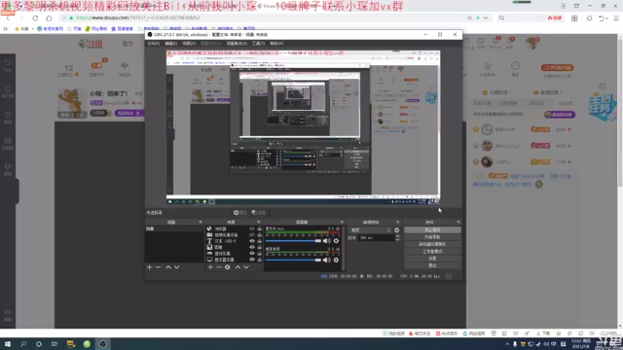
Task: Show hidden icons chevron in system tray
Action: 507,344
